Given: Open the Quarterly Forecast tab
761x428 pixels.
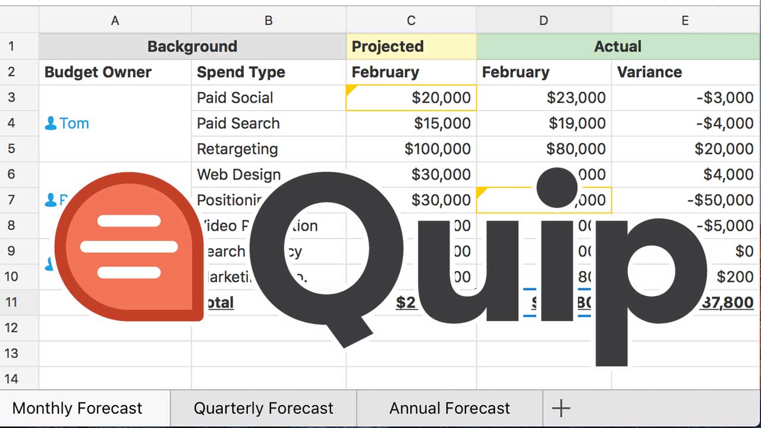Looking at the screenshot, I should [x=263, y=408].
